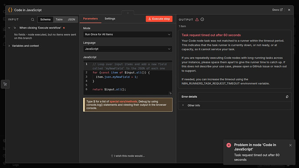Click the search icon in INPUT panel

coord(32,20)
